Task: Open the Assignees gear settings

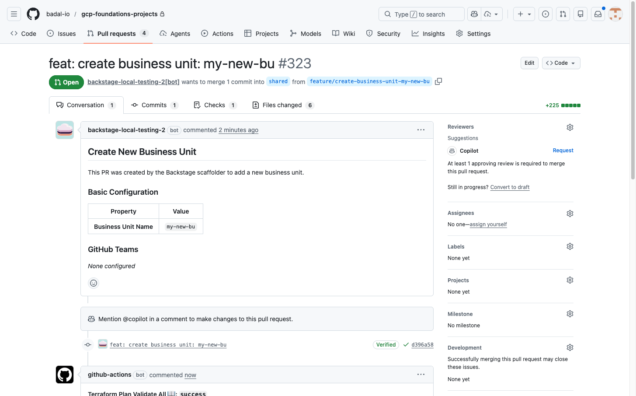Action: tap(570, 214)
